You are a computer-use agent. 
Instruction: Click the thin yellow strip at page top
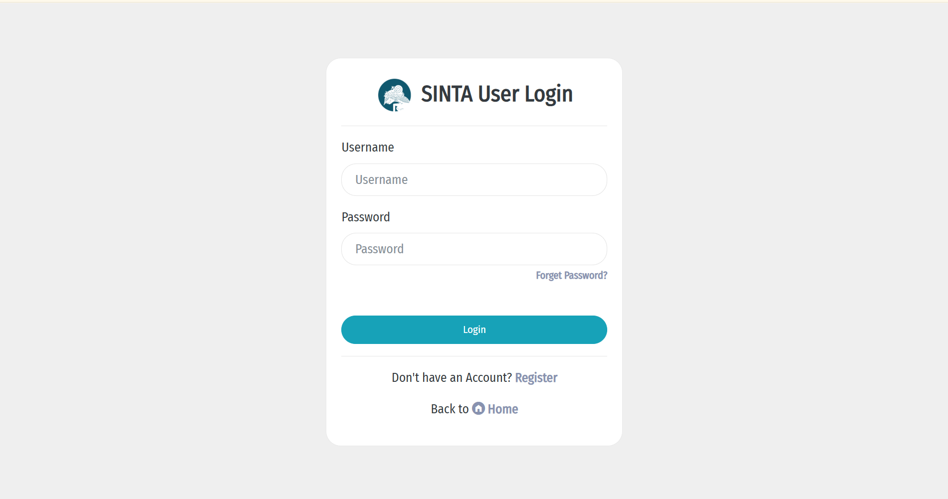point(474,1)
